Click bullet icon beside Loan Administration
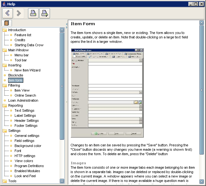 pyautogui.click(x=5, y=100)
